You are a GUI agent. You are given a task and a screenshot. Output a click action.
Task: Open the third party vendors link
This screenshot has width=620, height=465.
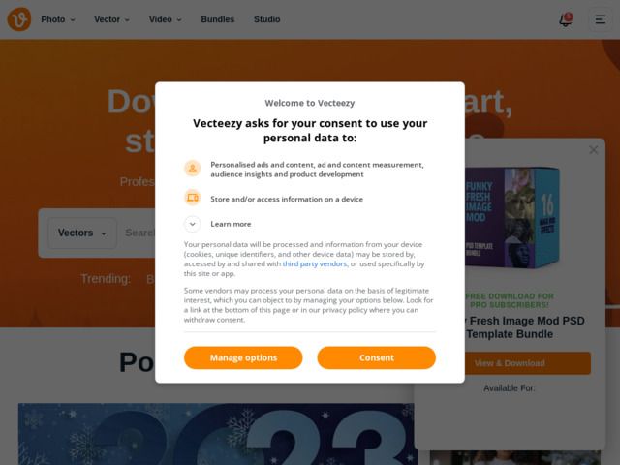315,263
